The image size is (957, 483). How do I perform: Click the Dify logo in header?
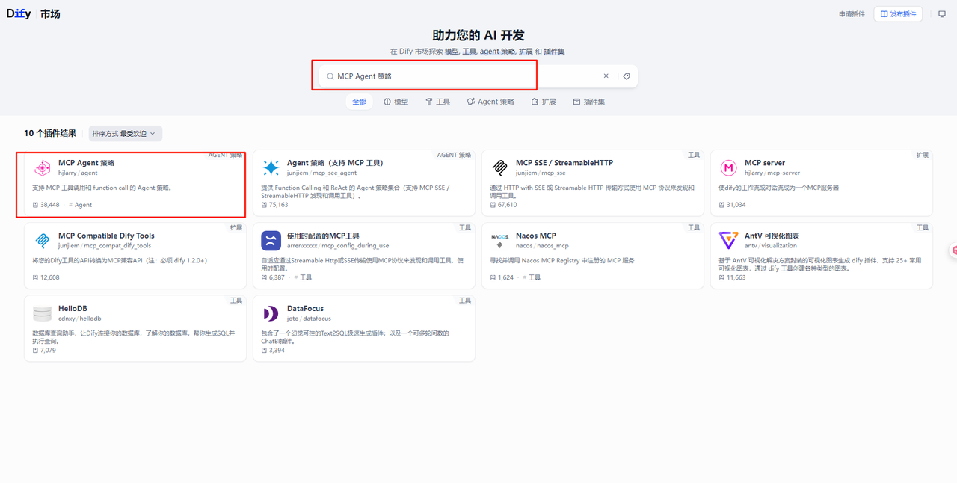coord(19,13)
